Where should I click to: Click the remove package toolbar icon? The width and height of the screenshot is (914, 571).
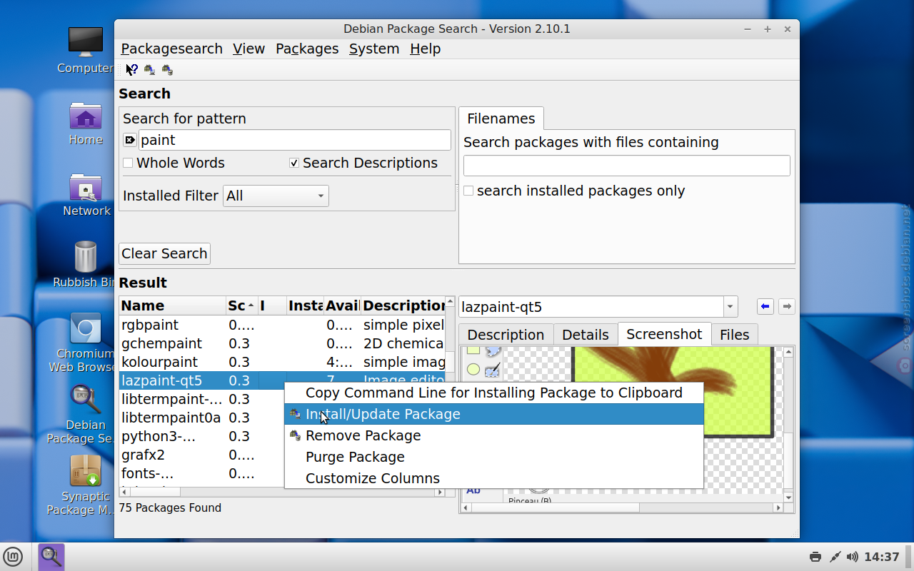coord(167,69)
